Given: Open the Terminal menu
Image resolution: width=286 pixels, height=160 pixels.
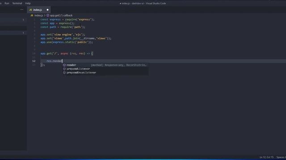Looking at the screenshot, I should click(17, 3).
